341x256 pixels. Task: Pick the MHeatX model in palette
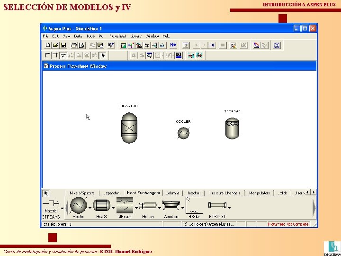[125, 205]
